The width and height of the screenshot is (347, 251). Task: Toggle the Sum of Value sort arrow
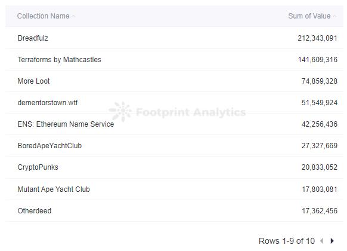[x=334, y=16]
